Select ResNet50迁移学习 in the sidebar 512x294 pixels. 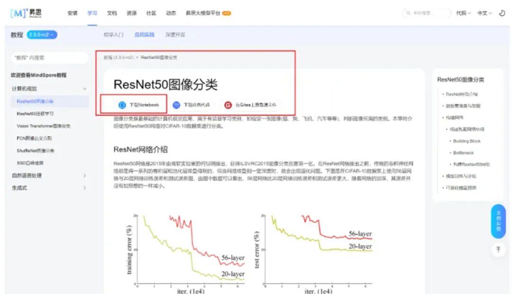35,114
